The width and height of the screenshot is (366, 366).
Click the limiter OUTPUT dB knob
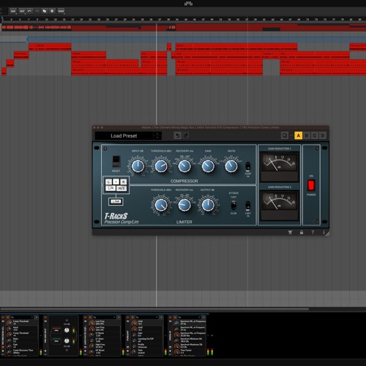coord(208,205)
